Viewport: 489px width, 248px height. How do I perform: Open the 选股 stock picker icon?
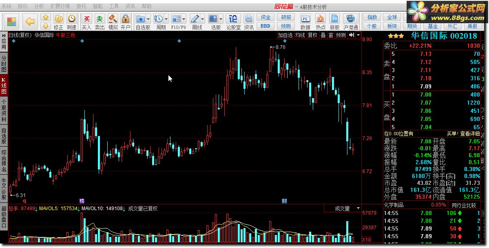pos(213,19)
